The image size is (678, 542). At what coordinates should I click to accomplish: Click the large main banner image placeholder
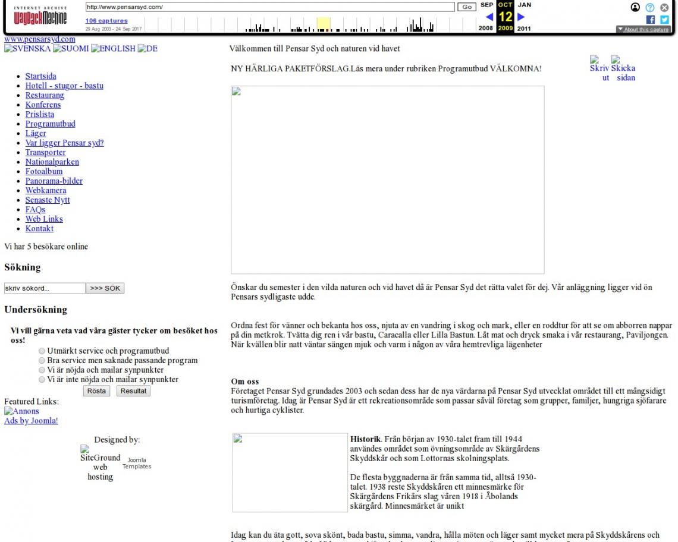pyautogui.click(x=387, y=180)
